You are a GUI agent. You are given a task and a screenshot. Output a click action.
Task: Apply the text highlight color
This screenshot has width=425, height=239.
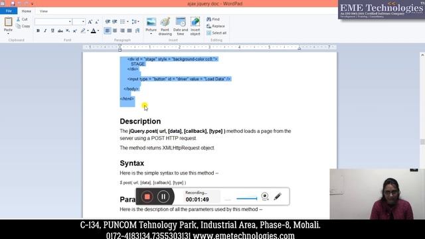pos(83,31)
